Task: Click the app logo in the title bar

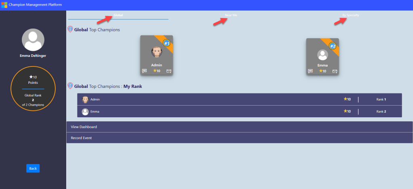Action: pos(4,5)
